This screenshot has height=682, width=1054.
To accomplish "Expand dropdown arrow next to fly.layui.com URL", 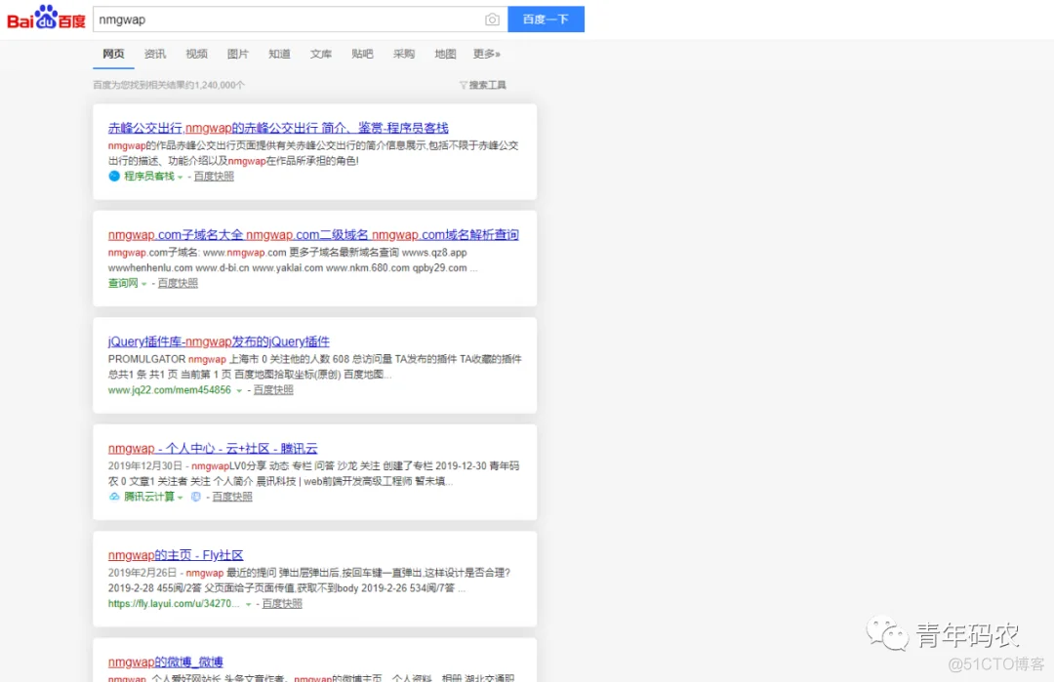I will pyautogui.click(x=248, y=604).
